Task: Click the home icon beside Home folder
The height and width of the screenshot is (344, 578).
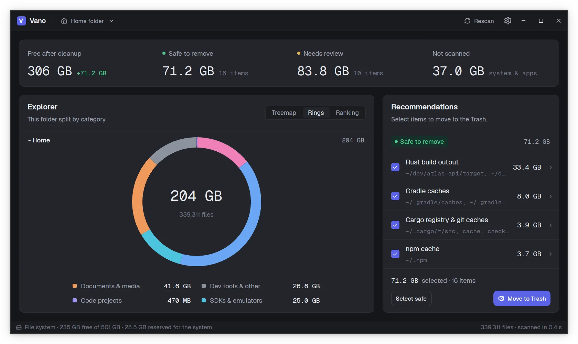Action: coord(64,21)
